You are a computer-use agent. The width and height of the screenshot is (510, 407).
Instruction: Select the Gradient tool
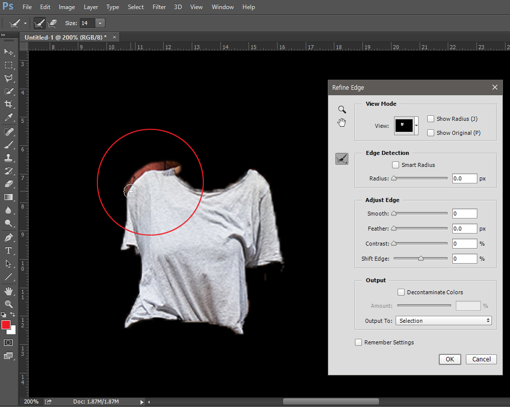[x=9, y=197]
